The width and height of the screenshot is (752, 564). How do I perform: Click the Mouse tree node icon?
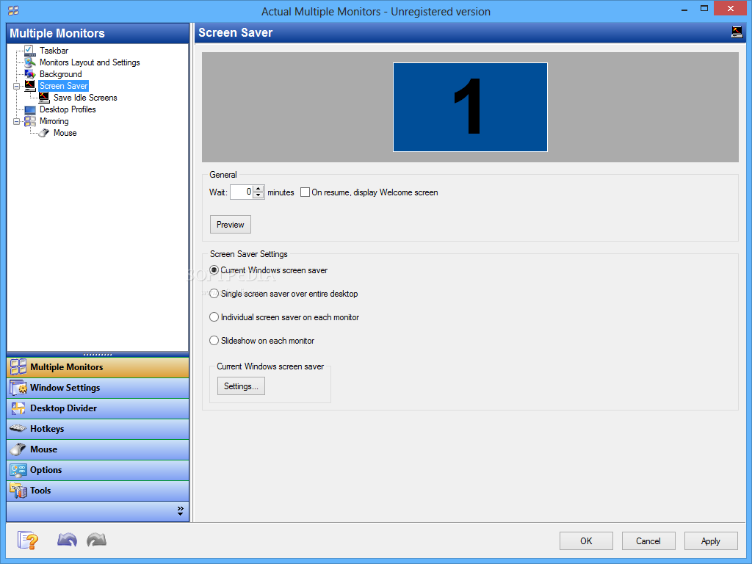coord(44,133)
